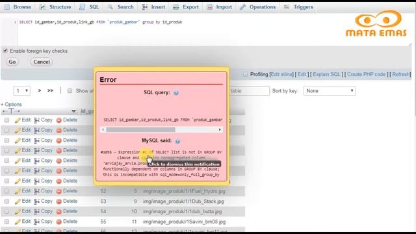Click Copy icon in row 53
416x234 pixels.
(36, 201)
